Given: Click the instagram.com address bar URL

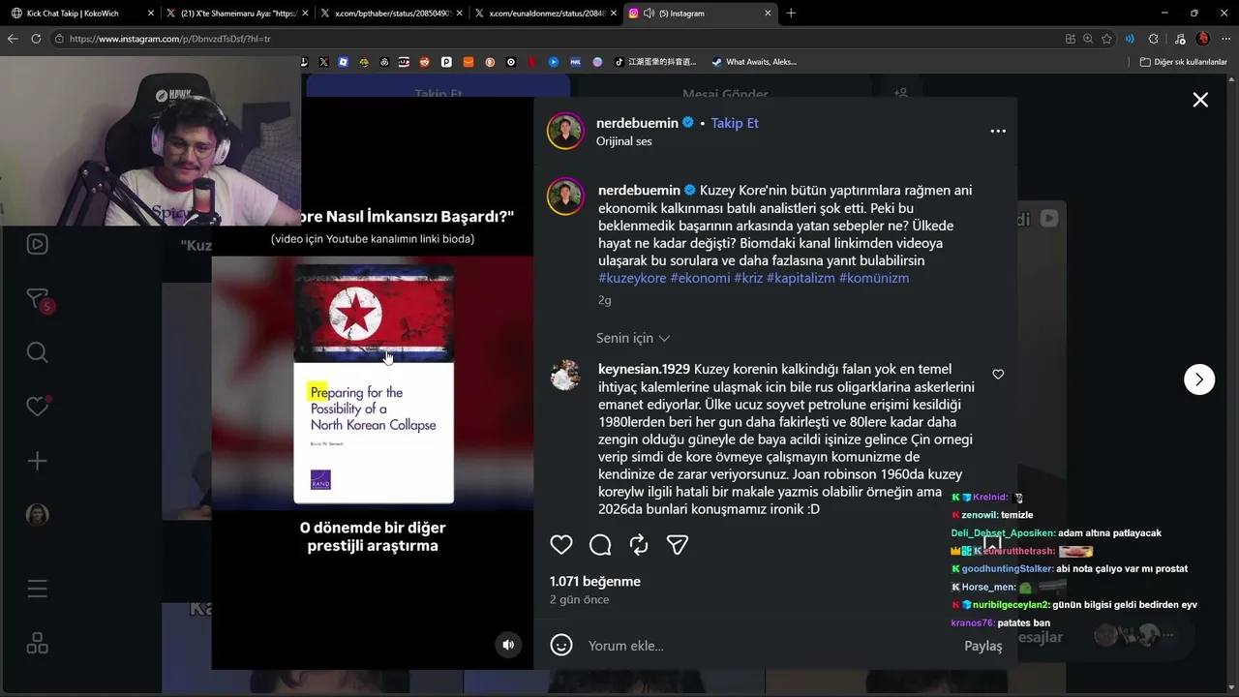Looking at the screenshot, I should [170, 39].
